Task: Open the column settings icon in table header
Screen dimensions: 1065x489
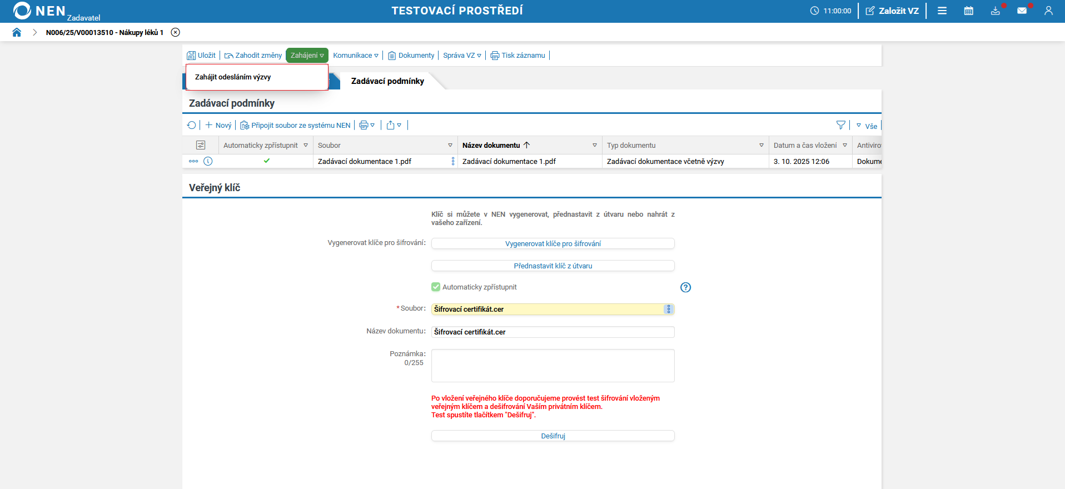Action: point(201,145)
